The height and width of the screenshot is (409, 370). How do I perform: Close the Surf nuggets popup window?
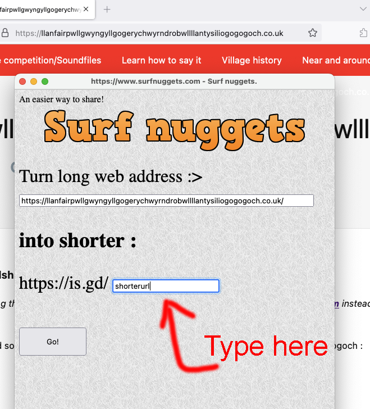pos(23,81)
